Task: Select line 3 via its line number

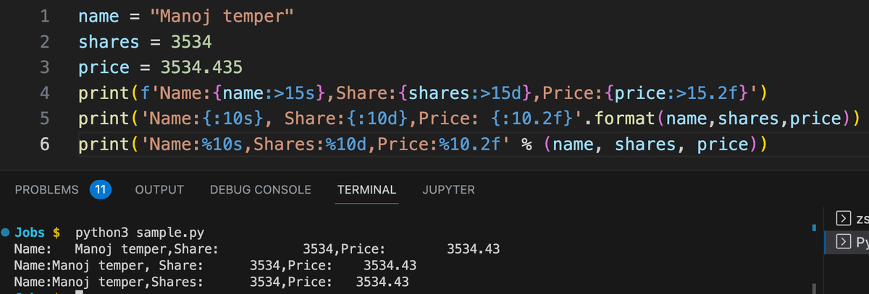Action: tap(43, 67)
